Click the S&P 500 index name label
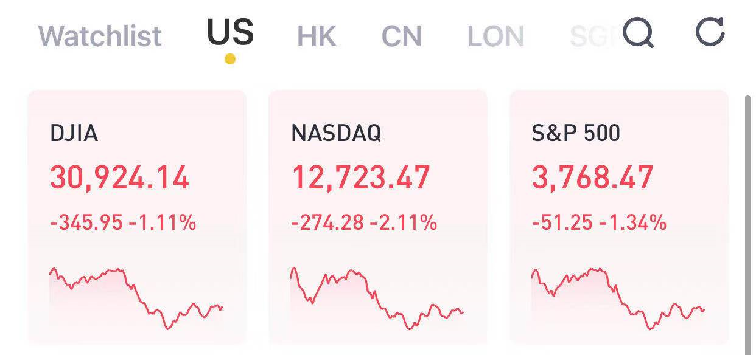 [x=575, y=133]
